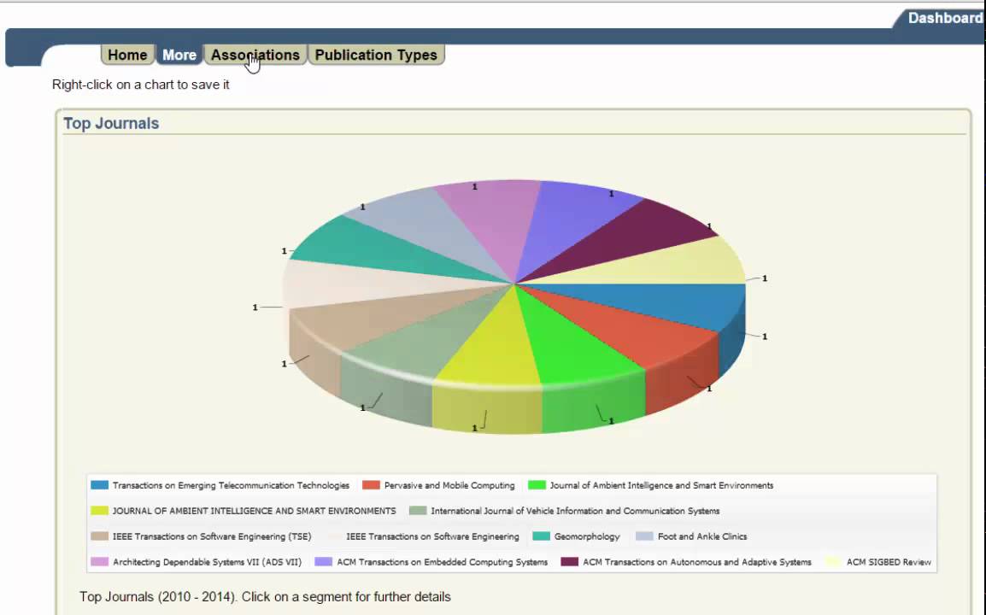The width and height of the screenshot is (986, 615).
Task: Click teal swatch for Geomorphology
Action: (542, 536)
